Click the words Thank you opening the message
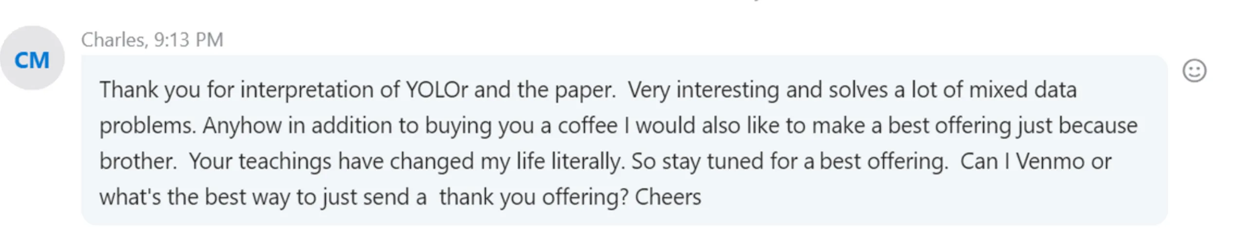Viewport: 1246px width, 246px height. click(x=150, y=90)
